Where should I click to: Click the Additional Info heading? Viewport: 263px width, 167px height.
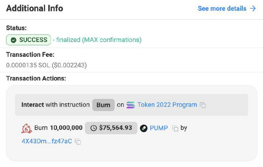[35, 8]
